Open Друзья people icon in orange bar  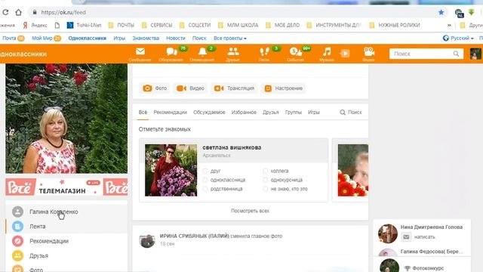pyautogui.click(x=233, y=51)
